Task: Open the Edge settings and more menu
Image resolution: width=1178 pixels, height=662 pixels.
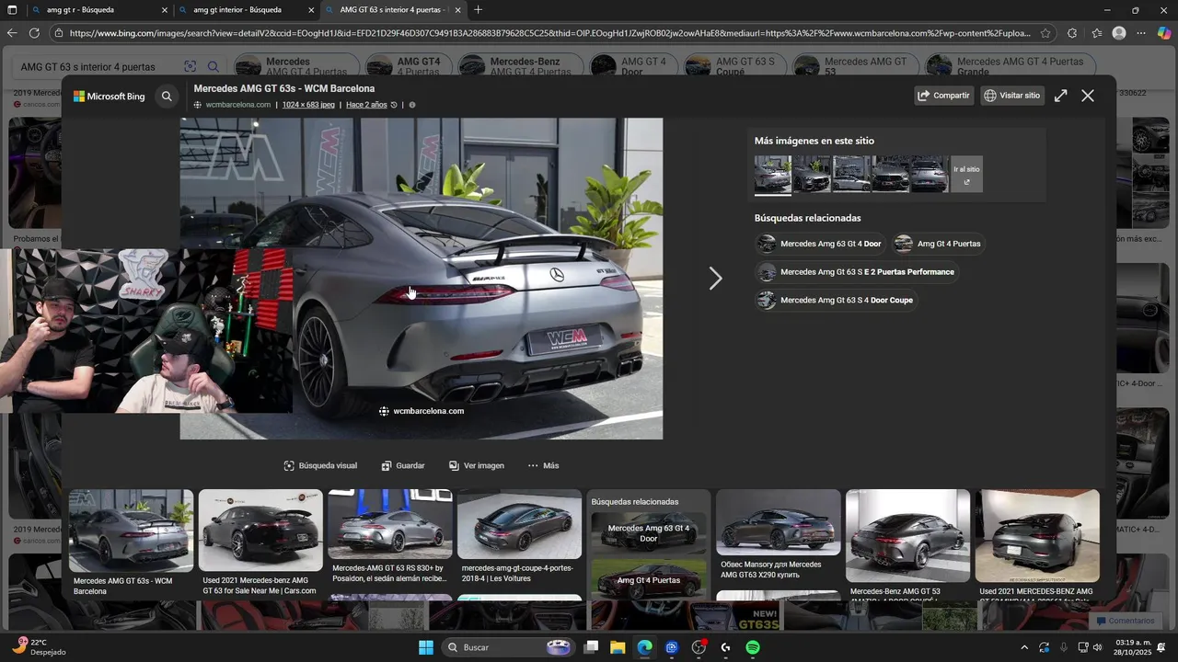Action: 1141,33
